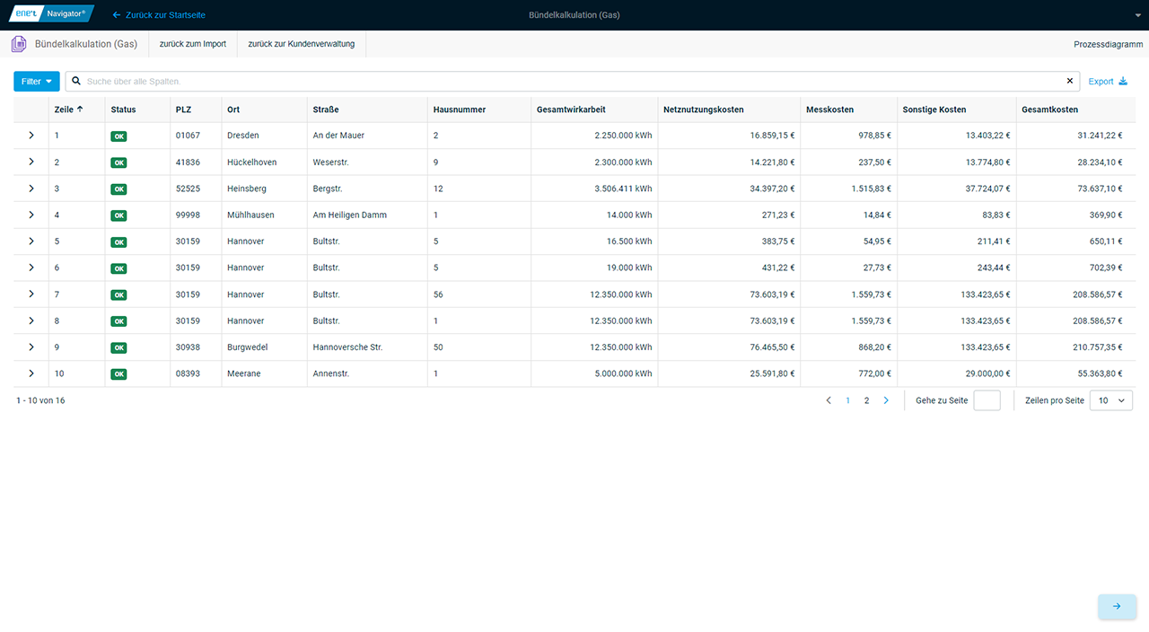The image size is (1149, 632).
Task: Go to page 2 of results
Action: [x=866, y=401]
